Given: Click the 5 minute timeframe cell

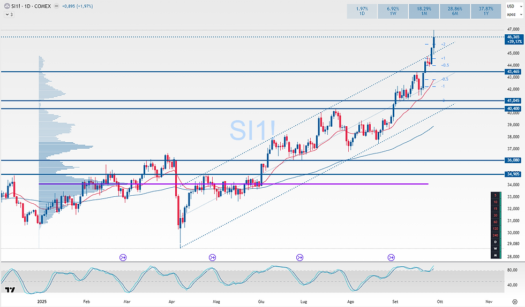Looking at the screenshot, I should click(x=496, y=195).
